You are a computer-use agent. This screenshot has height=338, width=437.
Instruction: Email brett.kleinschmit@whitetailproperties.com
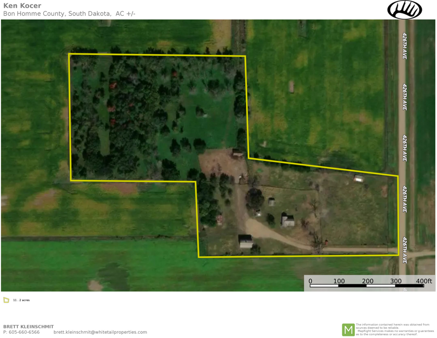coord(100,332)
